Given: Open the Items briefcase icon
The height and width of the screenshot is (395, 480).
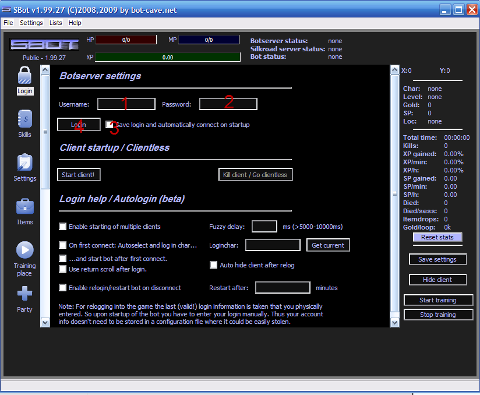Looking at the screenshot, I should pyautogui.click(x=24, y=206).
